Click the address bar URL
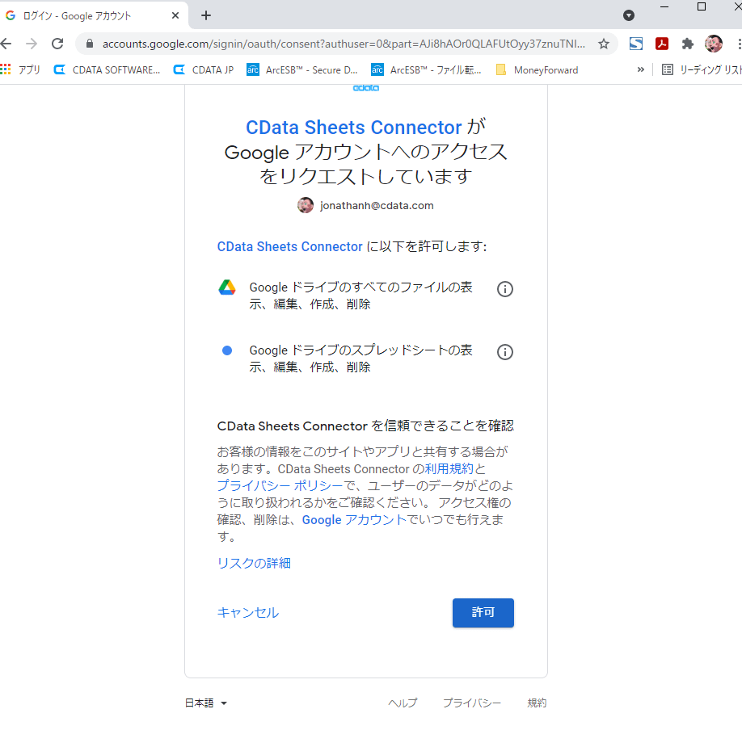The width and height of the screenshot is (742, 730). click(x=344, y=44)
